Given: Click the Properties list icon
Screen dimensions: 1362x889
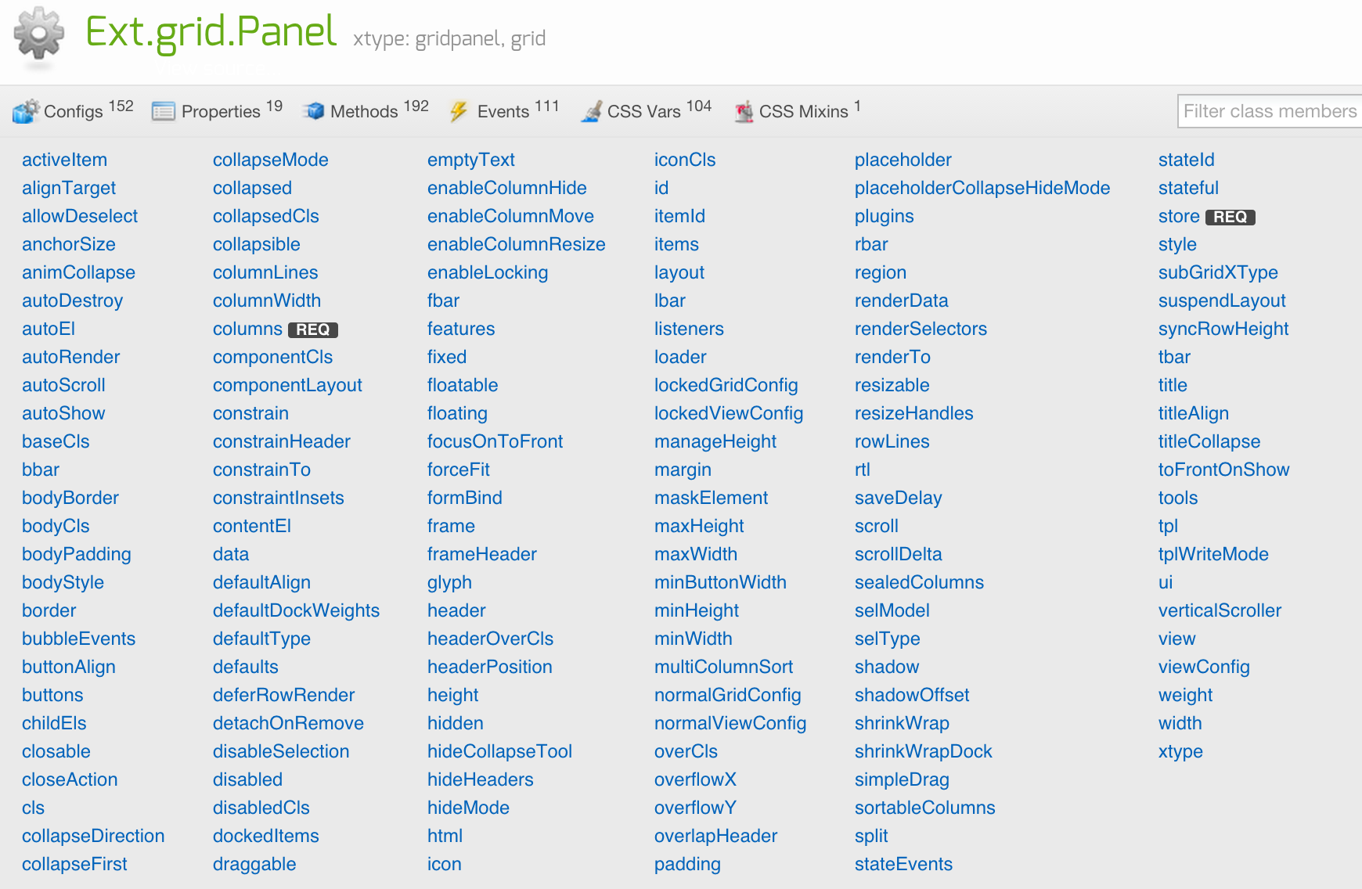Looking at the screenshot, I should 162,111.
